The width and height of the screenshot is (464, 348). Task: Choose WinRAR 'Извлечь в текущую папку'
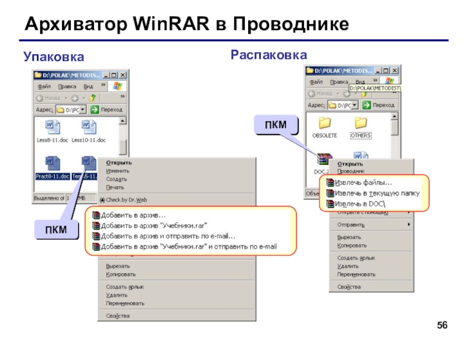coord(372,193)
